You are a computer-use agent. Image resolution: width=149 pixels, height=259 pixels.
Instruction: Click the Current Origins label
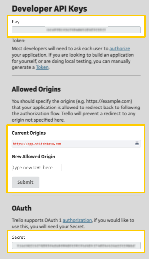(29, 133)
